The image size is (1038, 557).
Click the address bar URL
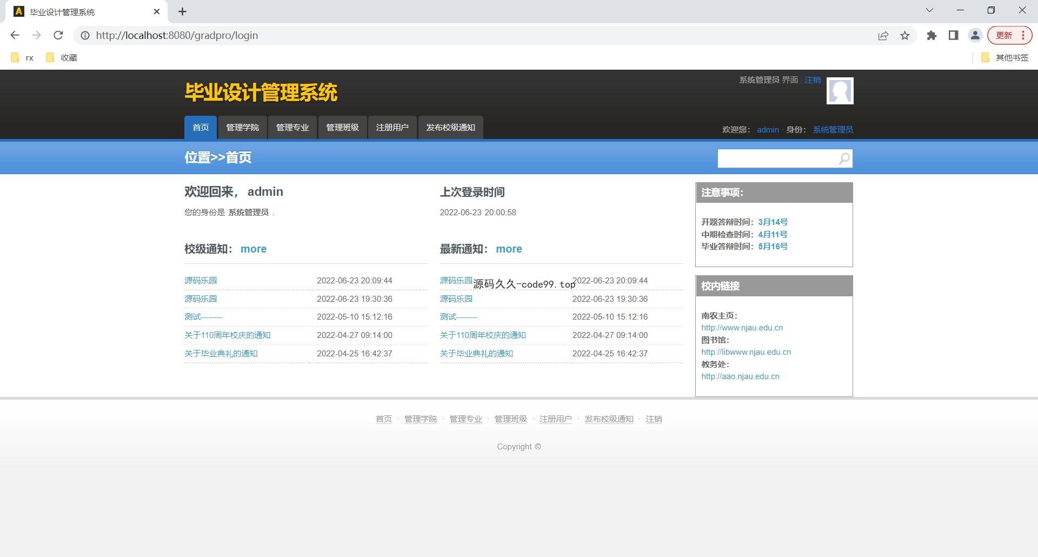[x=177, y=35]
